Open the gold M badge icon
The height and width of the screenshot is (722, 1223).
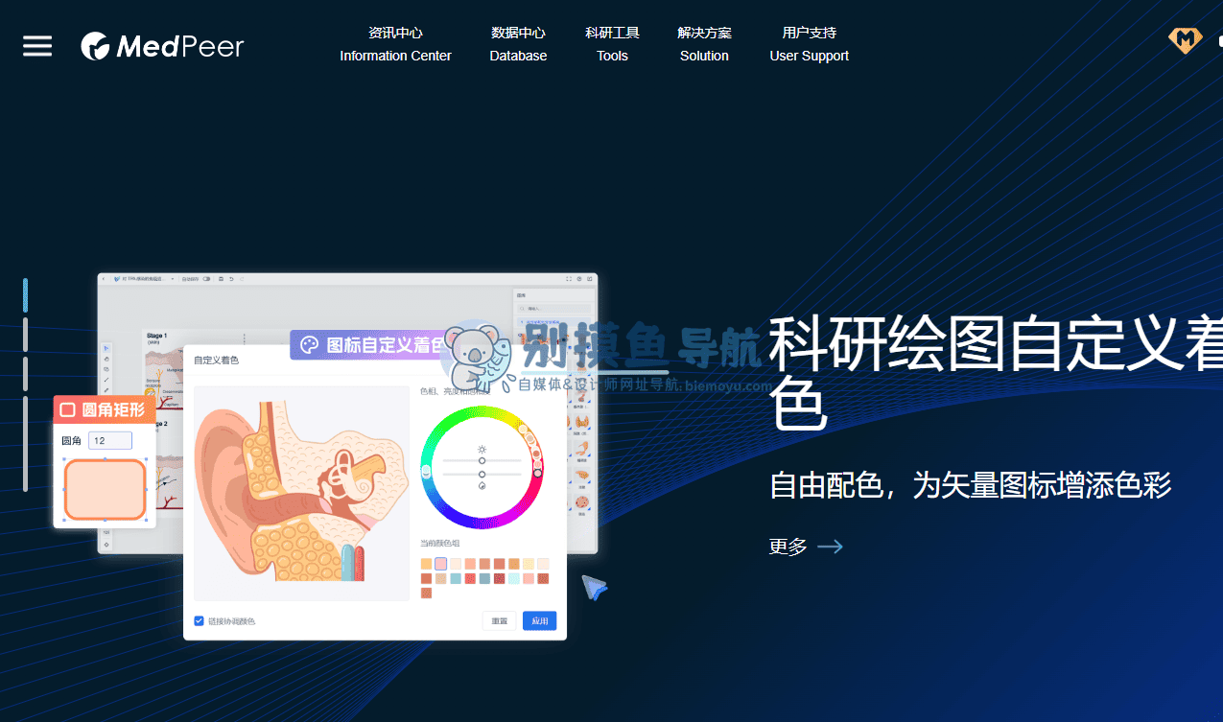coord(1185,40)
